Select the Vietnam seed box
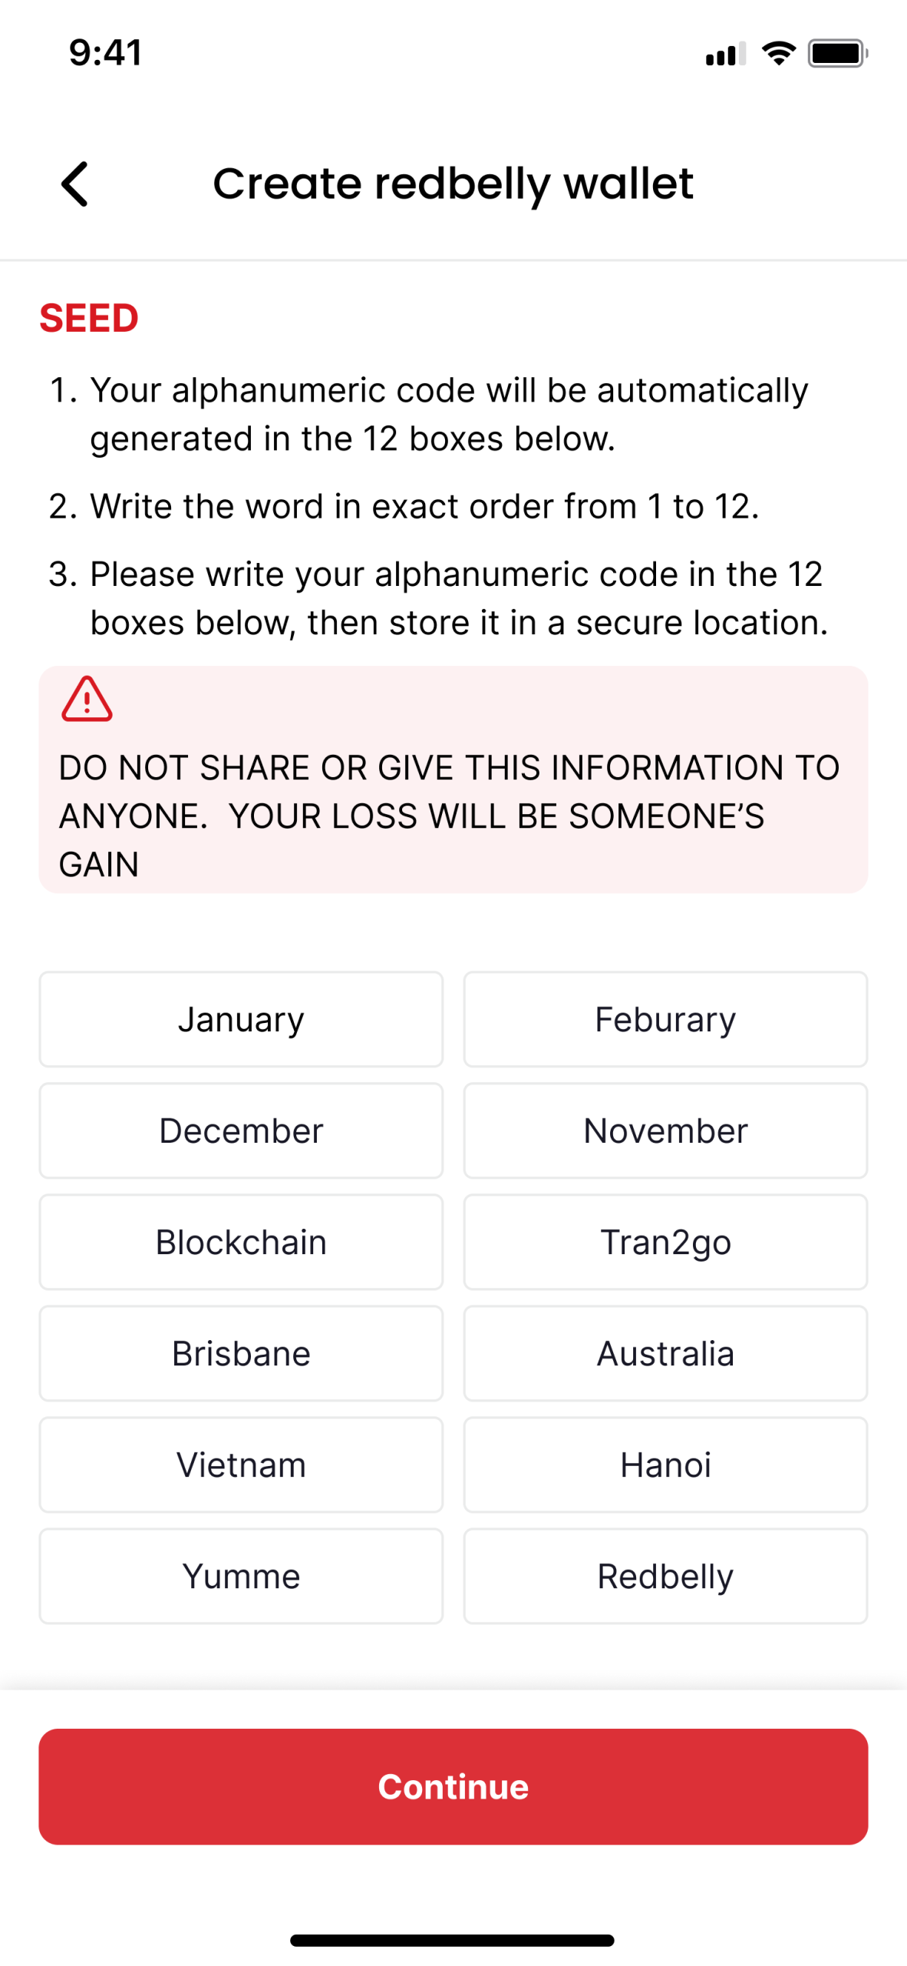The width and height of the screenshot is (907, 1966). tap(241, 1465)
